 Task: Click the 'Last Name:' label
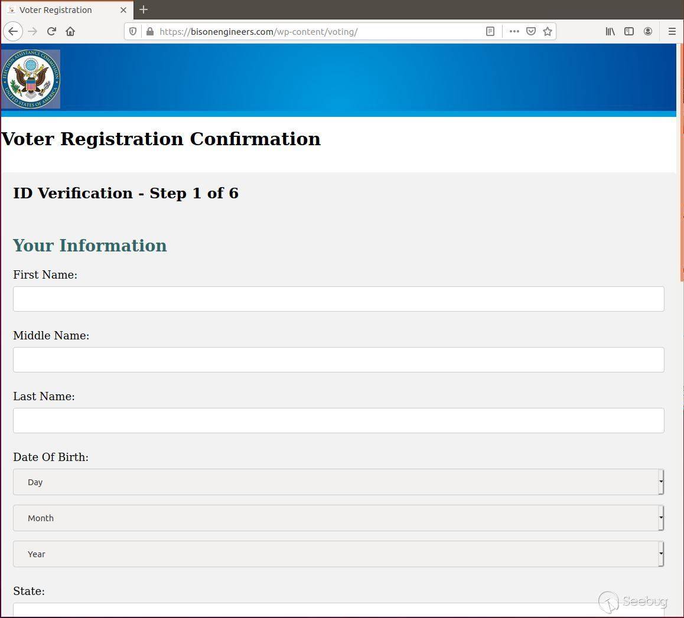pos(44,396)
